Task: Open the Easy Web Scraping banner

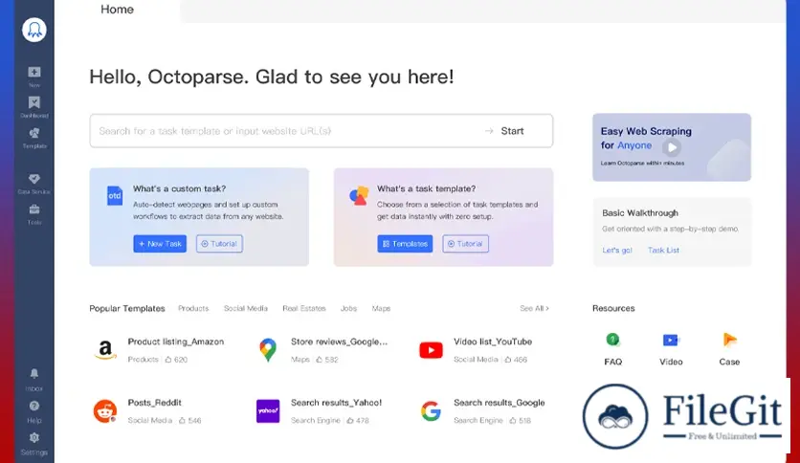Action: click(x=672, y=147)
